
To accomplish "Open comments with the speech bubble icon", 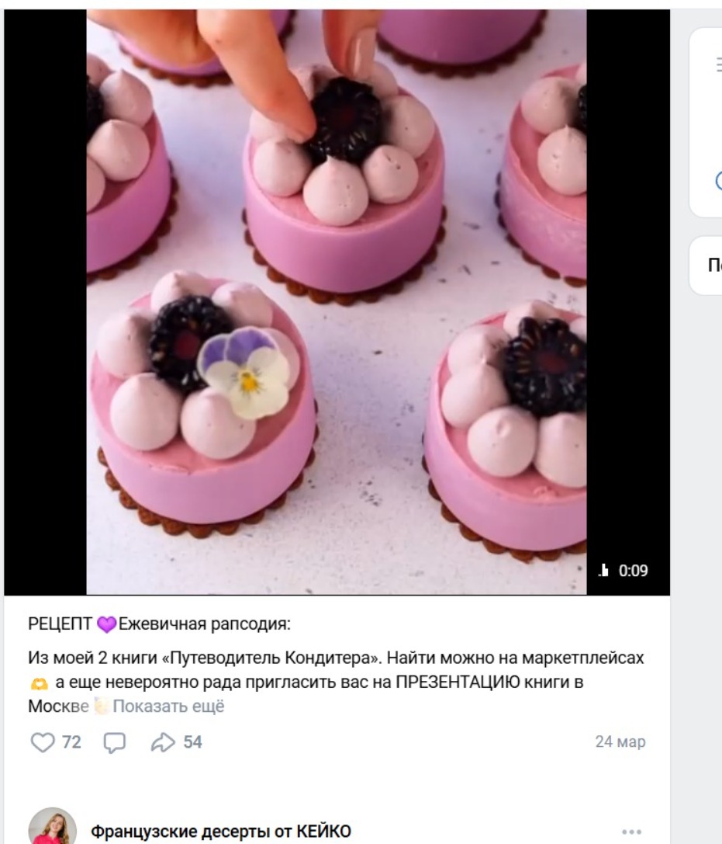I will click(114, 743).
